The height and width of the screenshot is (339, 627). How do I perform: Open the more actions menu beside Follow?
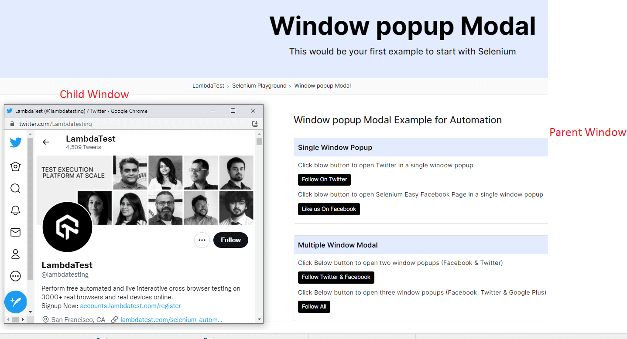tap(202, 240)
